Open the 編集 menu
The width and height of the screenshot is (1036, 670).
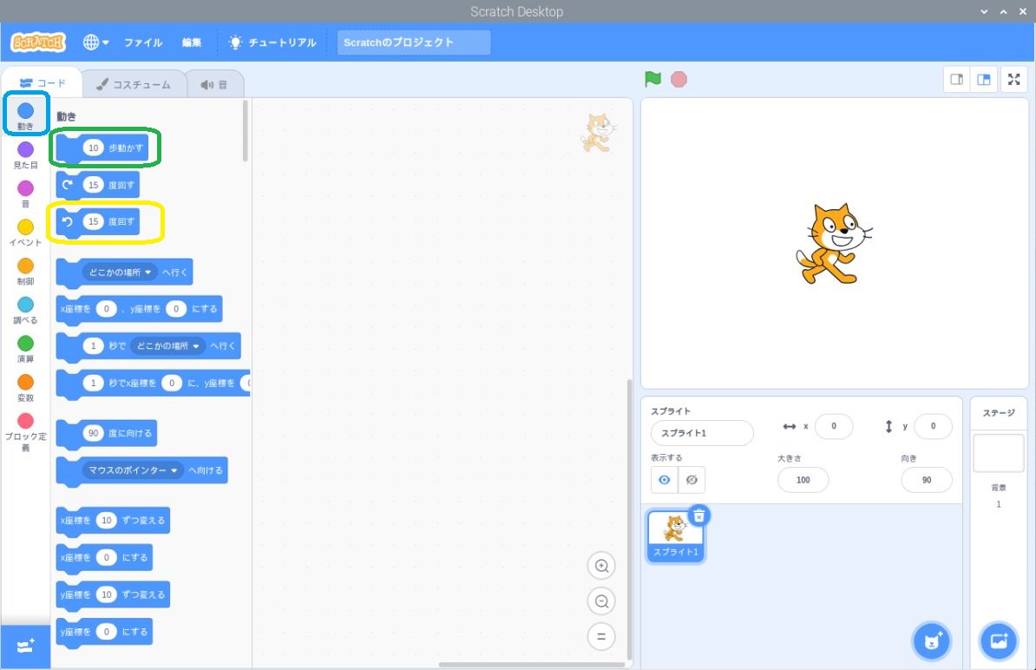pyautogui.click(x=192, y=43)
